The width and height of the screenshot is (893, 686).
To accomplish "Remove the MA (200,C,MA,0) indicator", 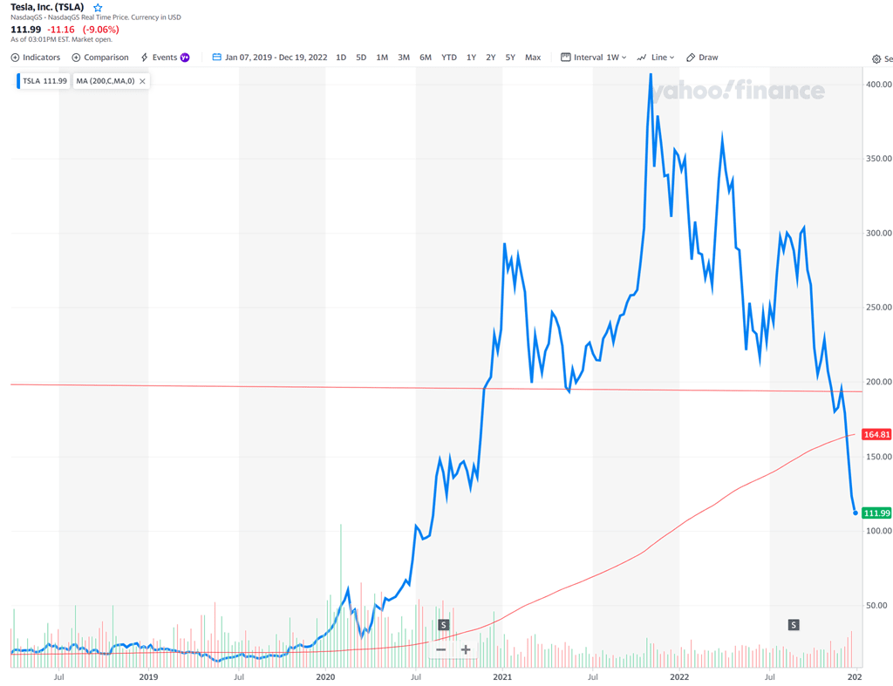I will (x=143, y=81).
